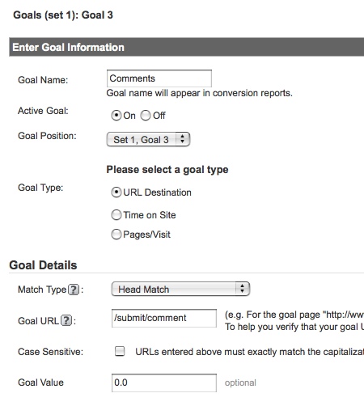Click the Time on Site label
This screenshot has width=364, height=406.
(x=150, y=215)
